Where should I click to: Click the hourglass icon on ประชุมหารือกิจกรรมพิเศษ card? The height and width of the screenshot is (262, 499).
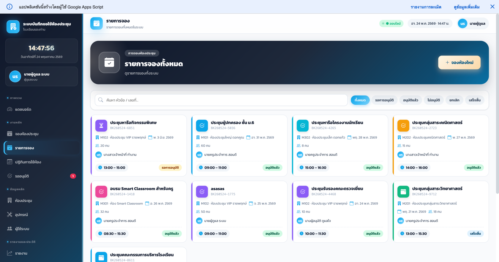[x=101, y=126]
